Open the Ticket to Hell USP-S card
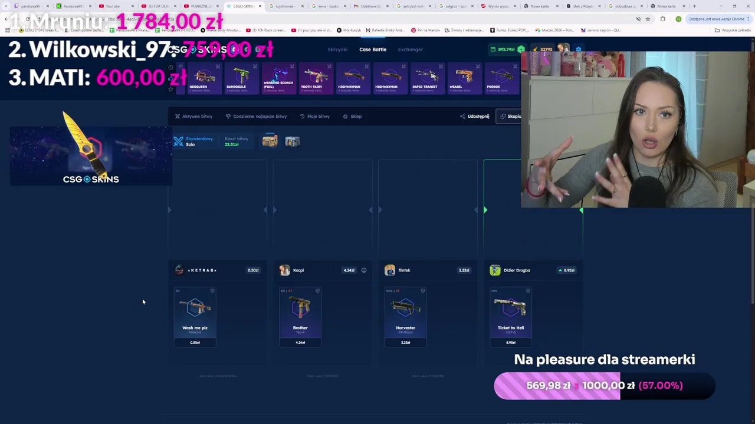The width and height of the screenshot is (755, 424). (510, 317)
